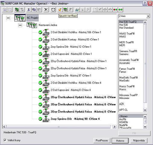Click the Hotovo button

(120, 140)
